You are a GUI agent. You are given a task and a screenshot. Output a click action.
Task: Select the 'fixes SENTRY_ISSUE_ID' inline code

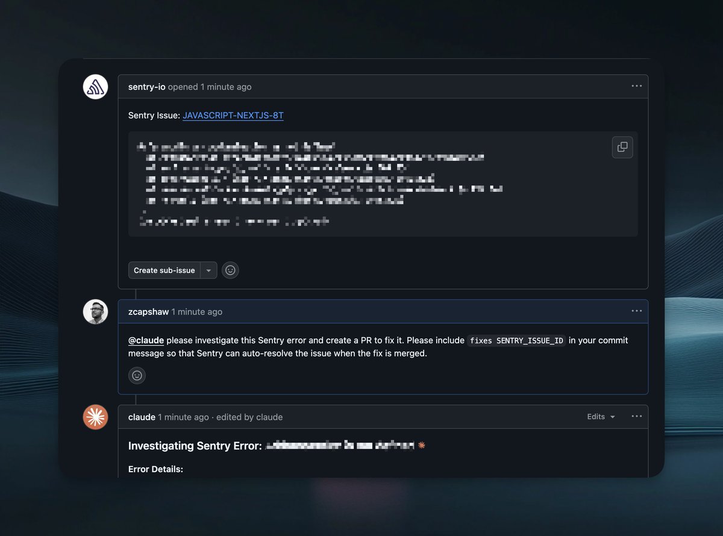point(517,341)
